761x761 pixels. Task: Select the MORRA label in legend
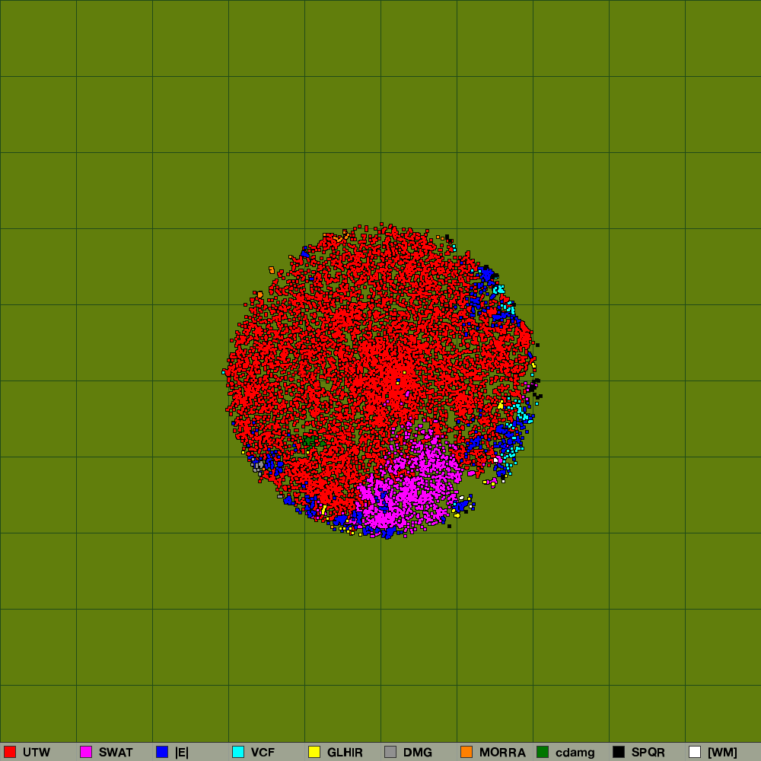[x=502, y=753]
